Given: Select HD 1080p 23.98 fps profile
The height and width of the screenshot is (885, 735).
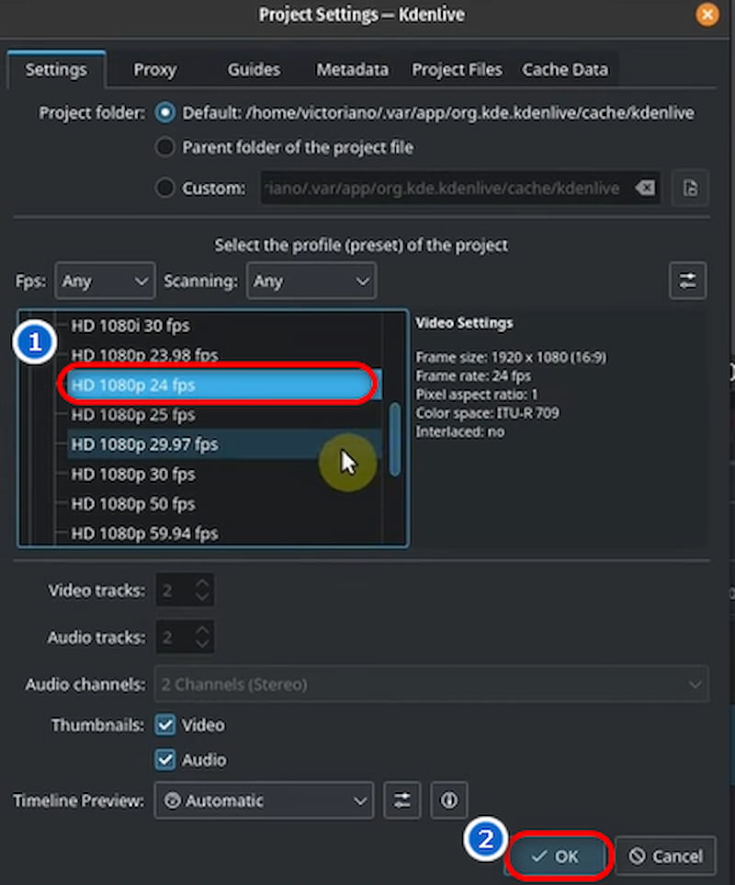Looking at the screenshot, I should click(224, 355).
